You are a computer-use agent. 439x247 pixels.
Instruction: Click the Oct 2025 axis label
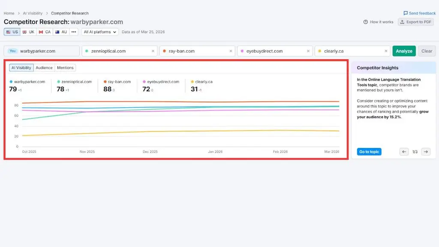click(29, 151)
